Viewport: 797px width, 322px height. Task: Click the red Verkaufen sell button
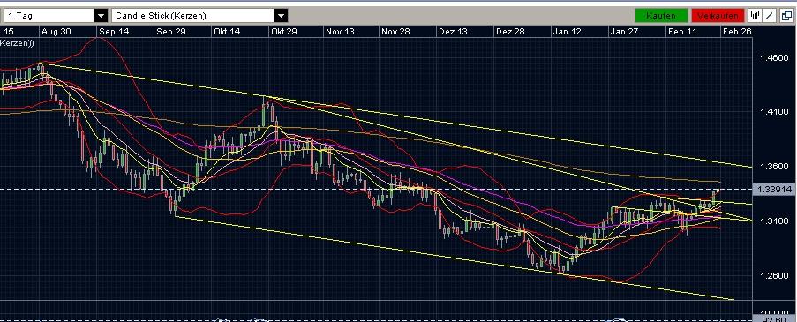pyautogui.click(x=718, y=16)
